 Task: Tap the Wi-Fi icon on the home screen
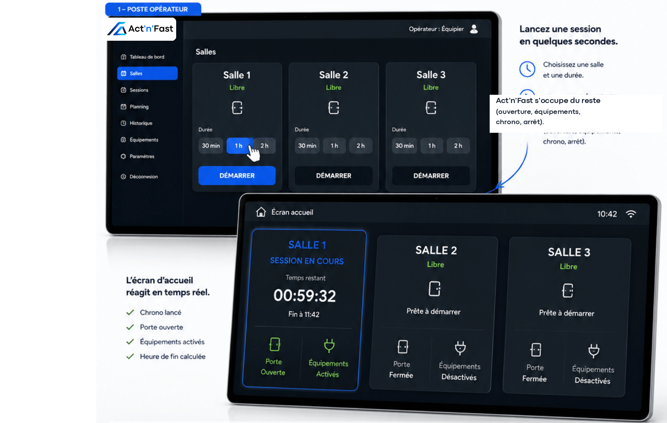tap(631, 214)
